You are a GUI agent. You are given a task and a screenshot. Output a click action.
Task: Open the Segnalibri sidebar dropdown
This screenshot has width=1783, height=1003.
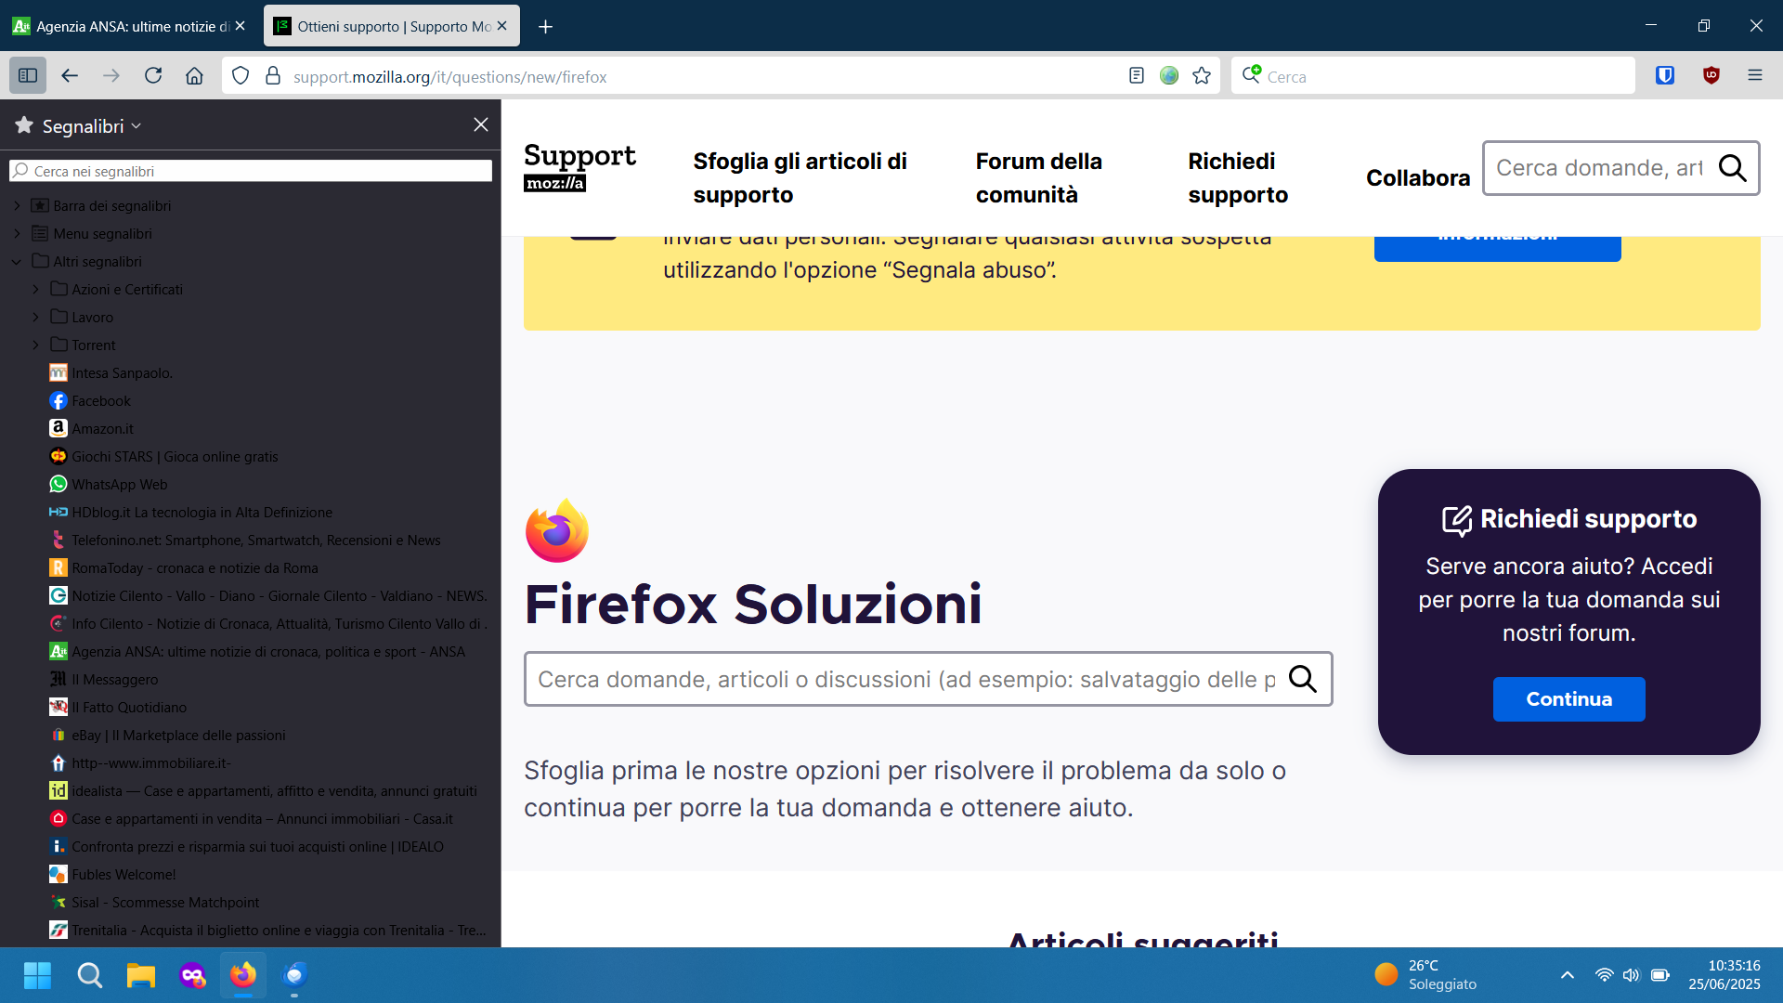(91, 125)
